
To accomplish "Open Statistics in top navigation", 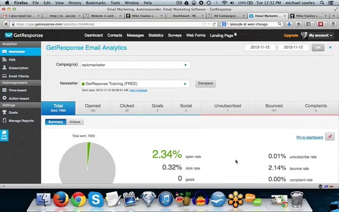I will [x=156, y=36].
